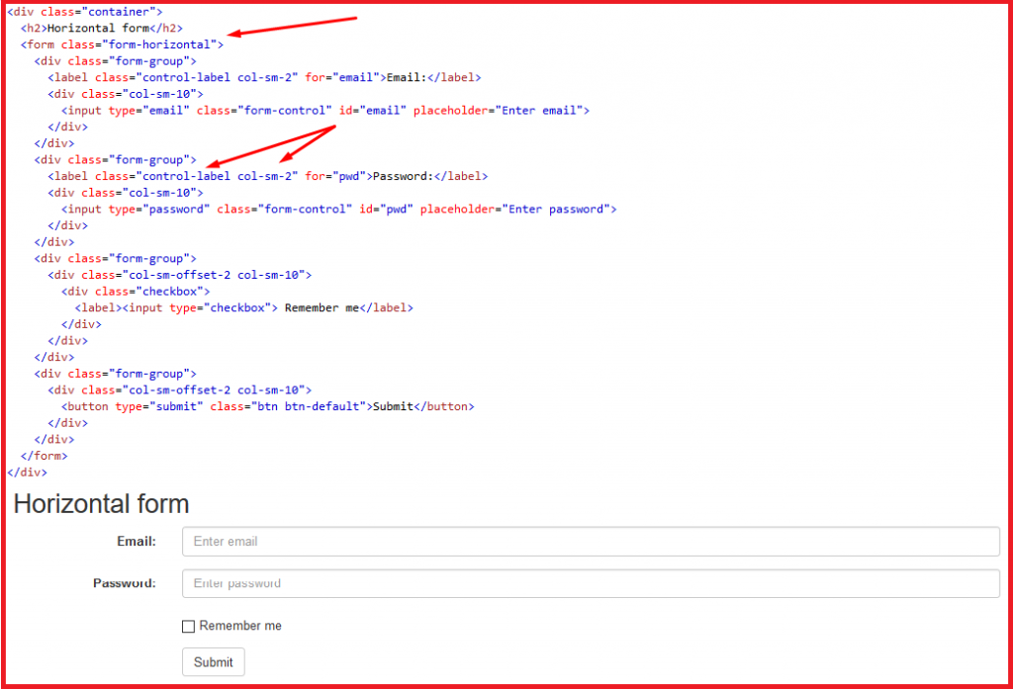Click the code line with class="container"
The width and height of the screenshot is (1013, 689).
(x=85, y=12)
